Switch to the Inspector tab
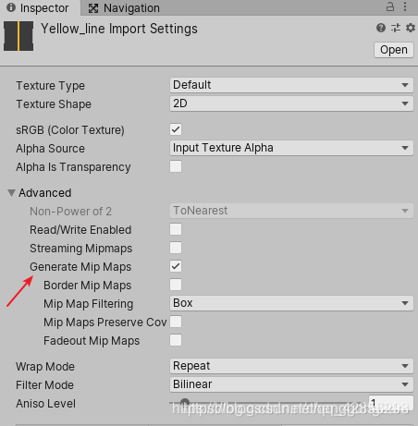The height and width of the screenshot is (426, 418). click(x=40, y=7)
